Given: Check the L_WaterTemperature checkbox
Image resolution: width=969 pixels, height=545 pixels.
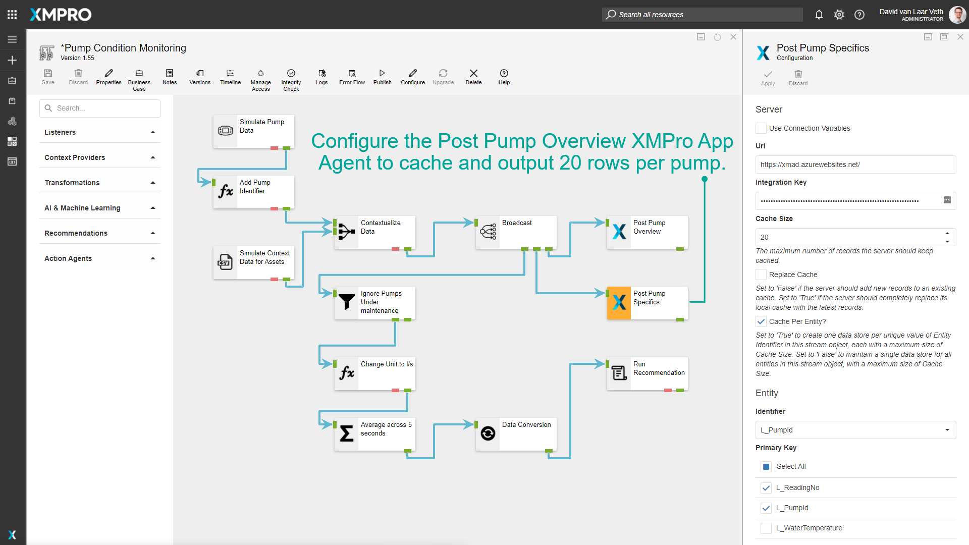Looking at the screenshot, I should tap(766, 528).
